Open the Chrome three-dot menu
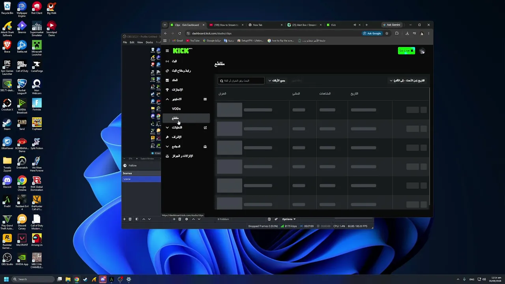This screenshot has height=284, width=505. click(428, 34)
